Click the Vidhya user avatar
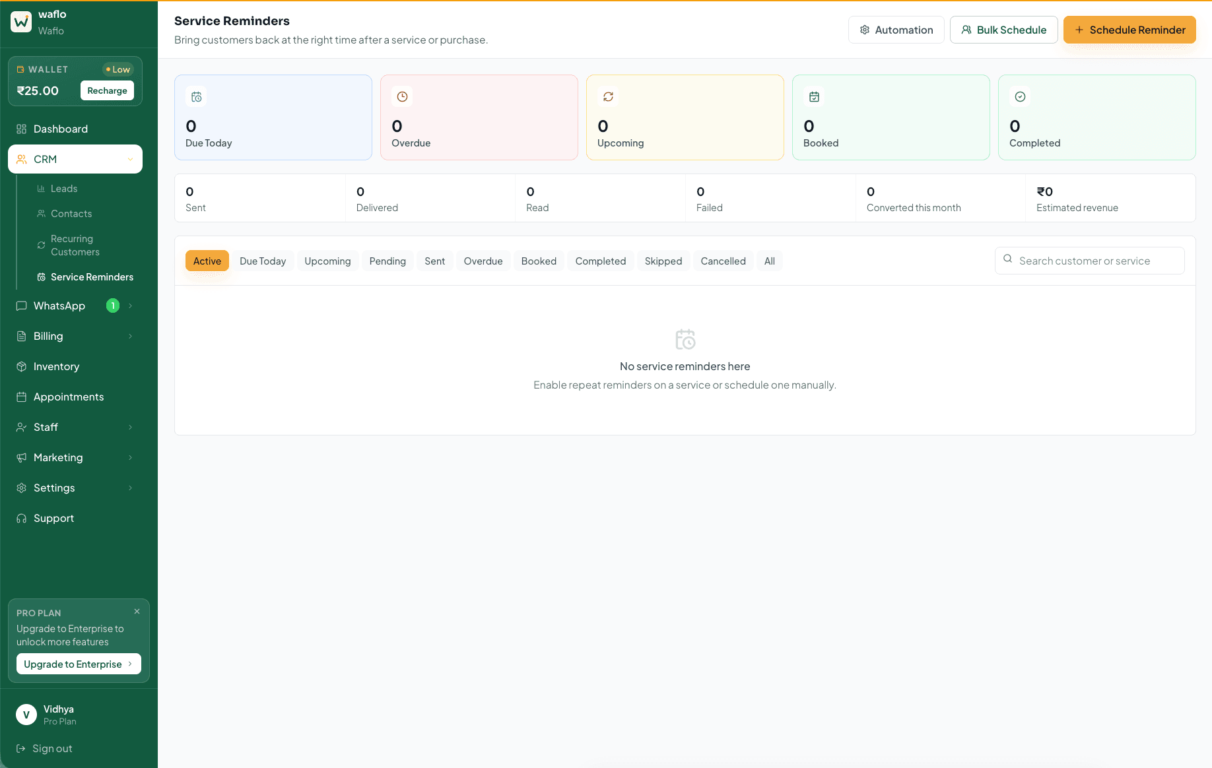The width and height of the screenshot is (1212, 768). (x=26, y=715)
